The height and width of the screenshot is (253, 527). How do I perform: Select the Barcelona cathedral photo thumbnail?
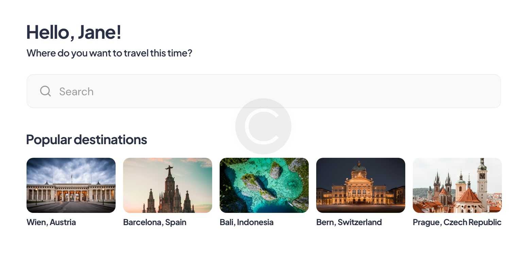(168, 185)
